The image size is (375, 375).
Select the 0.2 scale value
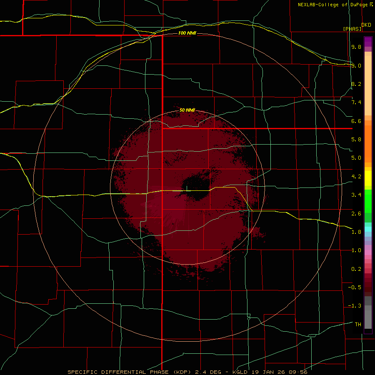coord(356,269)
